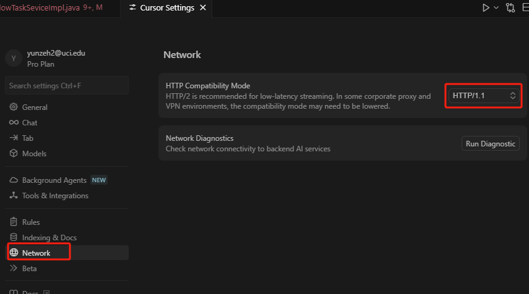Viewport: 529px width, 294px height.
Task: Click the Indexing & Docs database icon
Action: (14, 237)
